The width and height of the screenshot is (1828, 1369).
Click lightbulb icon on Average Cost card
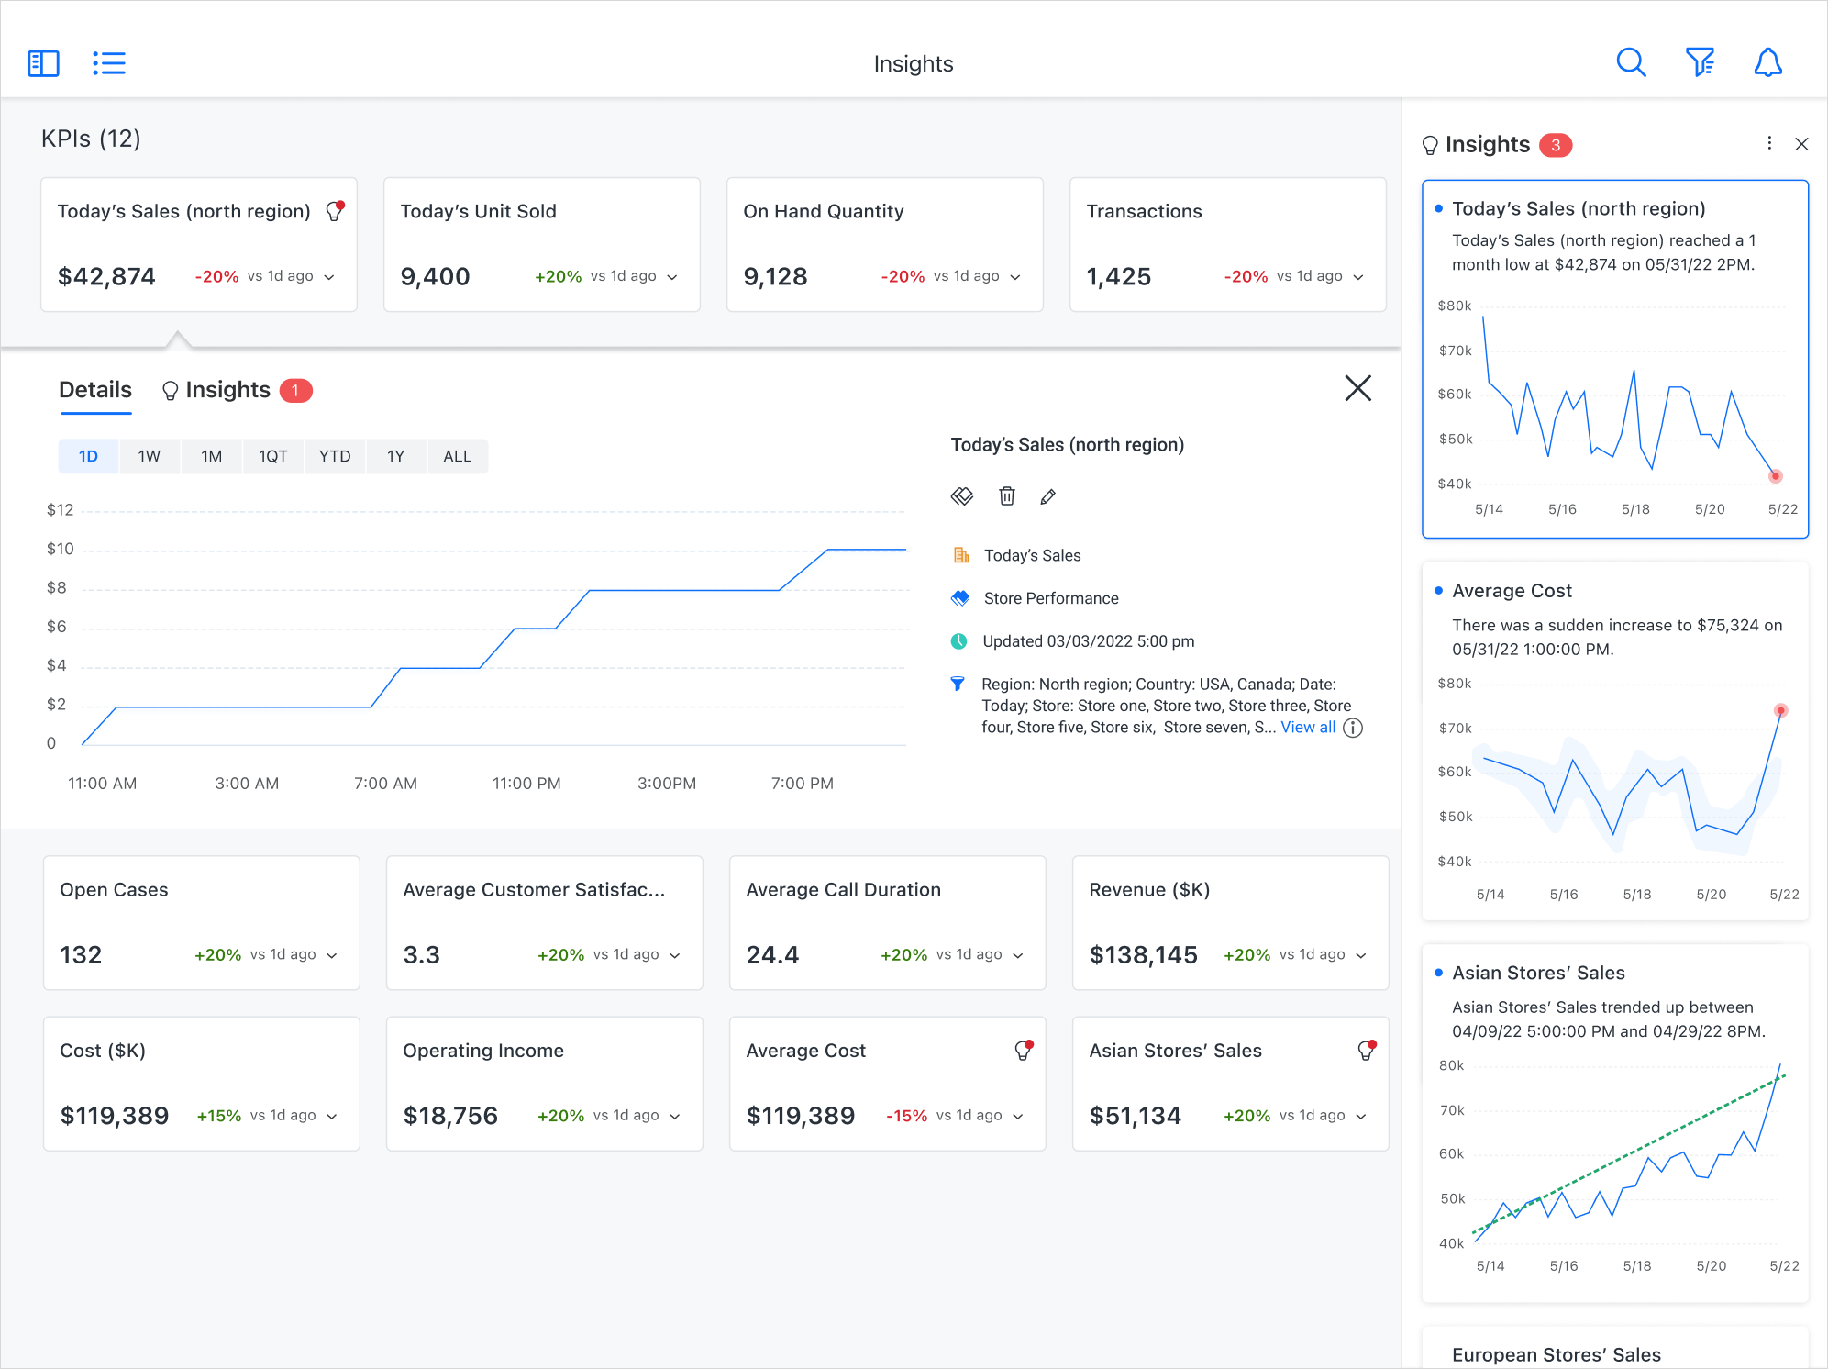[1023, 1051]
